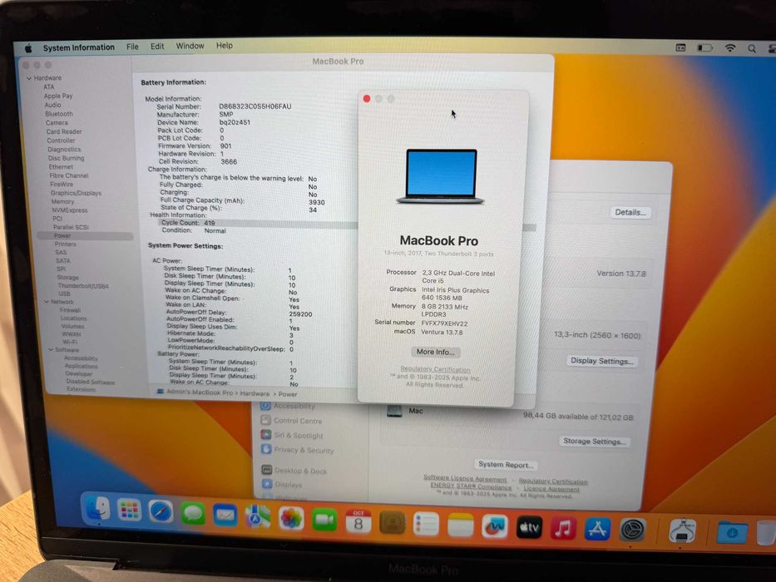776x582 pixels.
Task: Select Disabled Software in sidebar
Action: [x=91, y=382]
